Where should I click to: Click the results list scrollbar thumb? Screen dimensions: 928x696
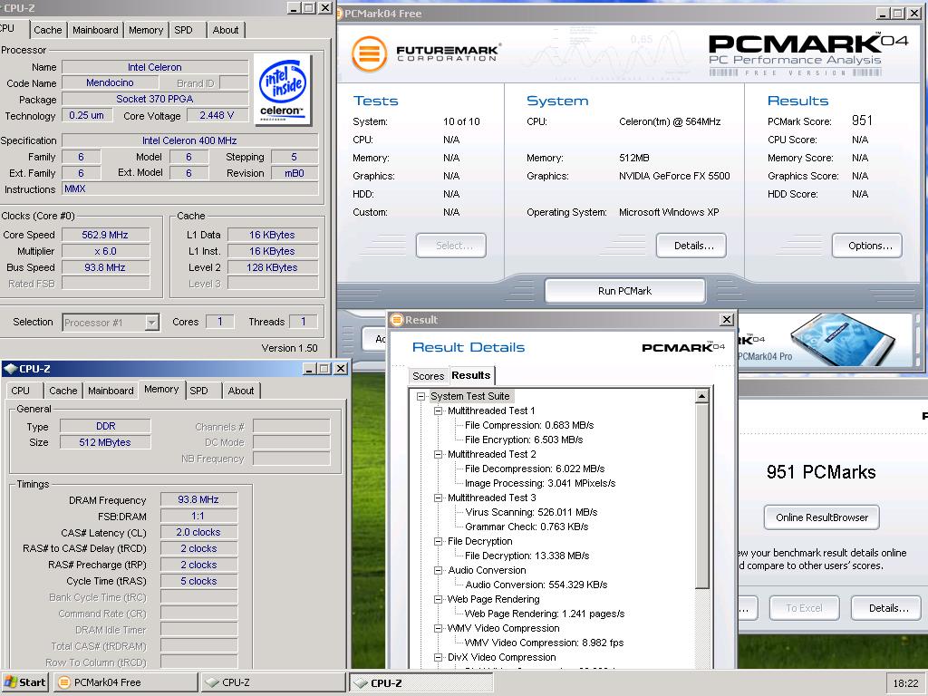click(x=702, y=496)
